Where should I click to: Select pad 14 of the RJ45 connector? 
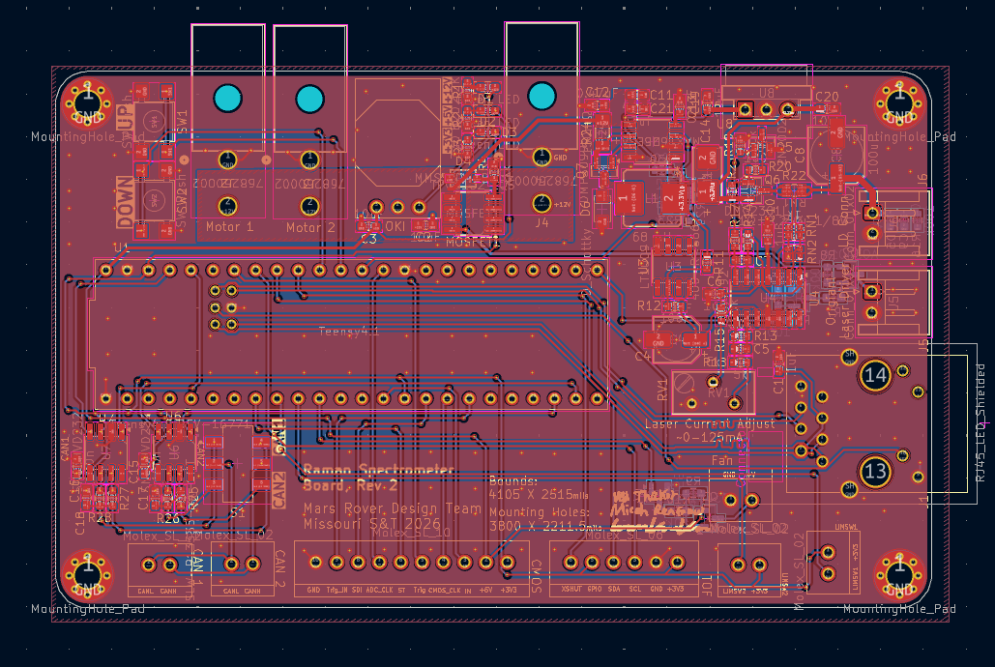(x=877, y=375)
